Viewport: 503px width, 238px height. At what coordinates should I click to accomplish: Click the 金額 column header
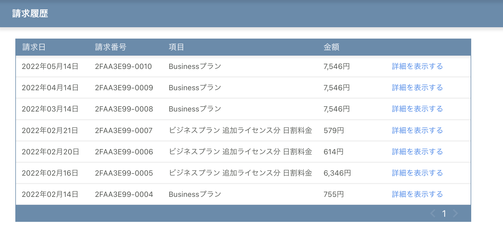pos(331,47)
